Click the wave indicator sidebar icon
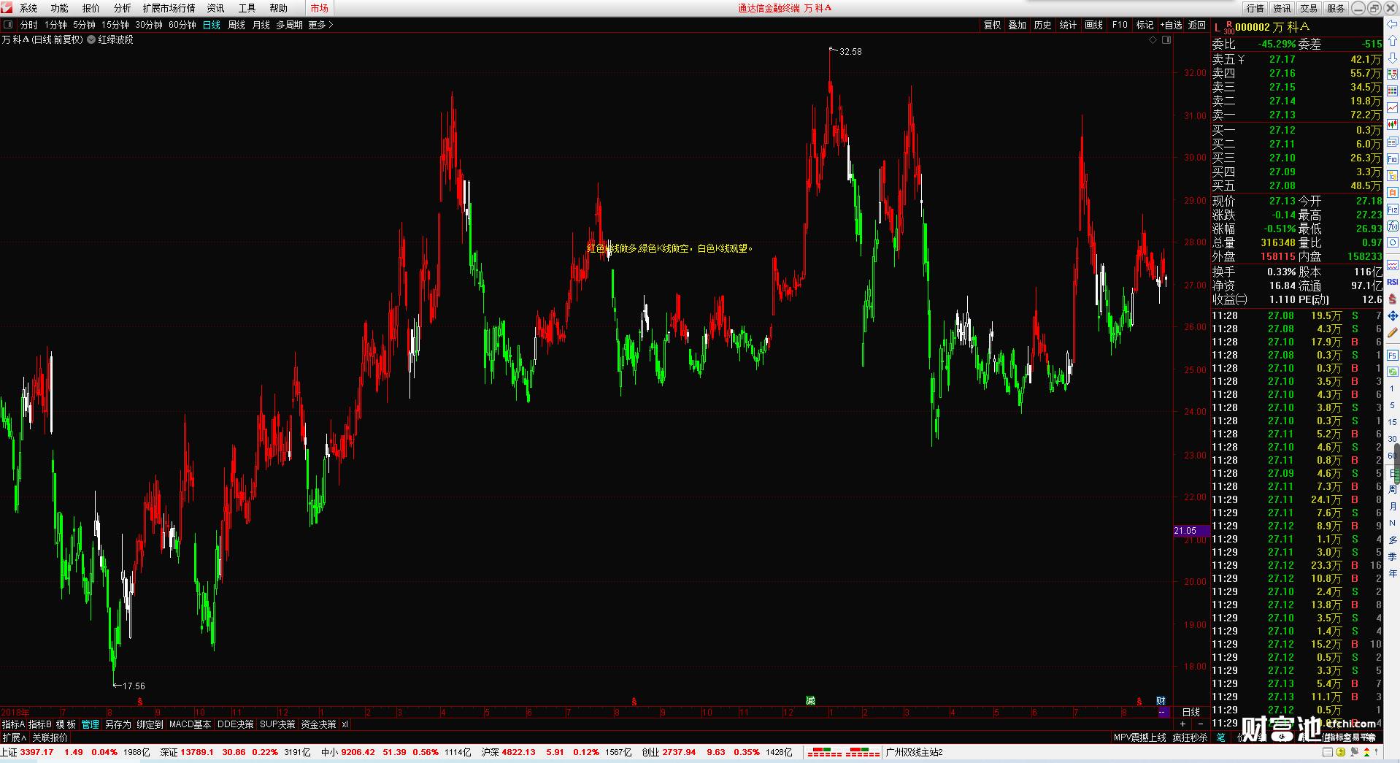 1393,265
